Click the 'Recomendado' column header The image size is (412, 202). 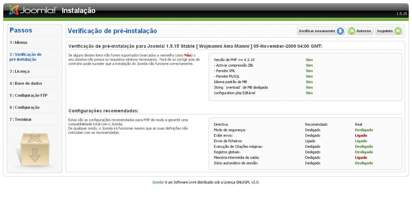pyautogui.click(x=316, y=124)
